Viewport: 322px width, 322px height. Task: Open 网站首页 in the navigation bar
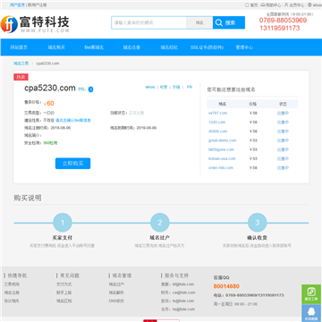[x=19, y=47]
